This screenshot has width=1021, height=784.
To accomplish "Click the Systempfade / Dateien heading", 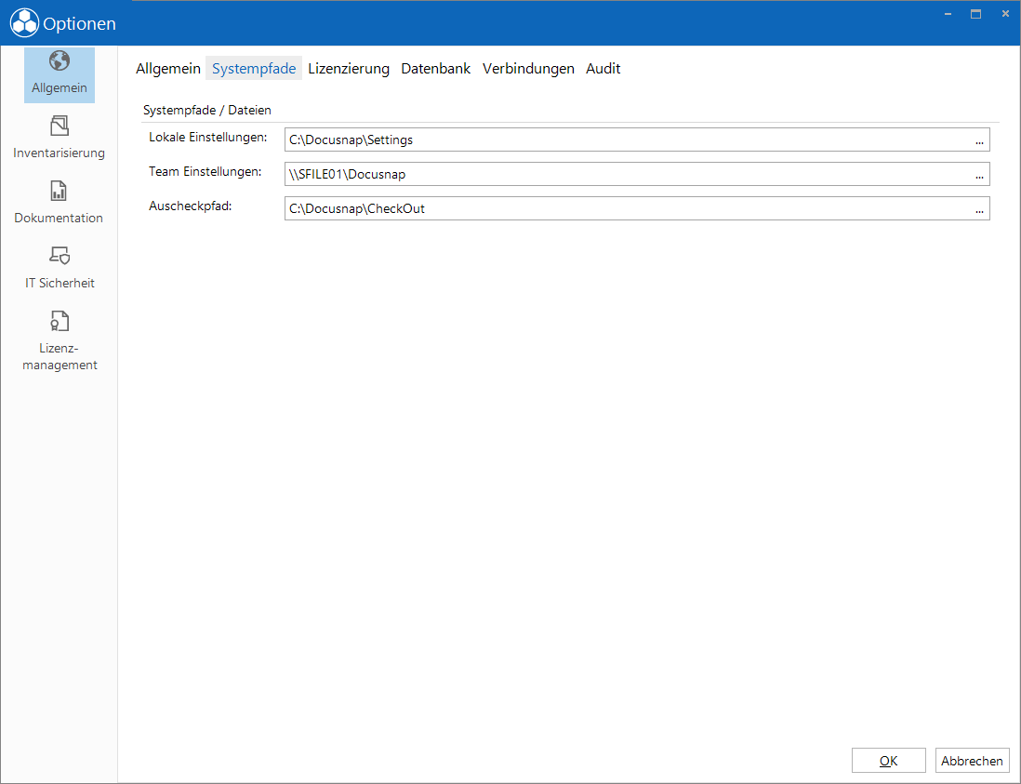I will point(207,110).
